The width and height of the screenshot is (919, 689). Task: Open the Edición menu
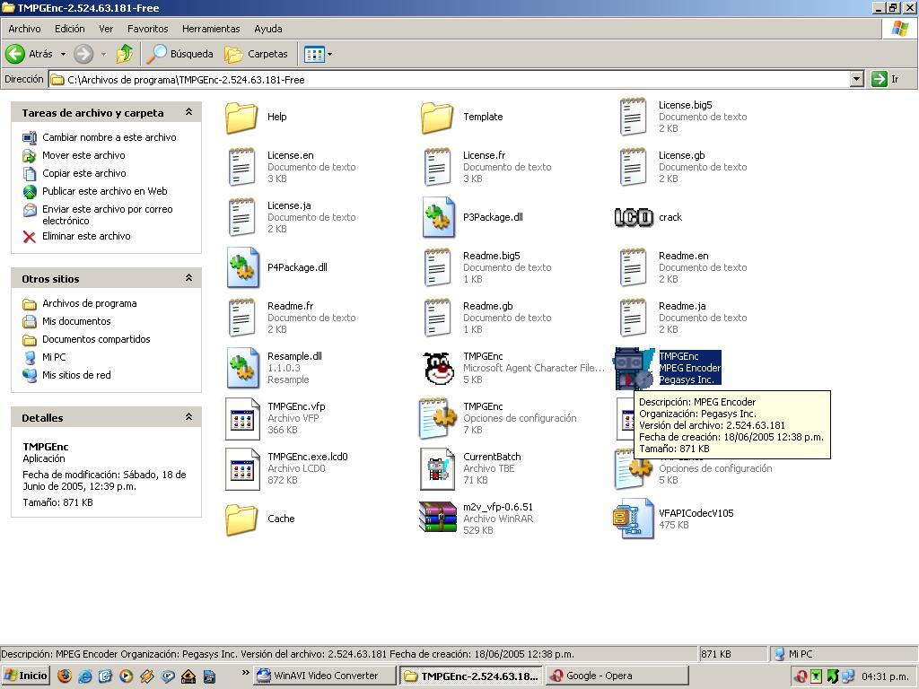coord(70,29)
